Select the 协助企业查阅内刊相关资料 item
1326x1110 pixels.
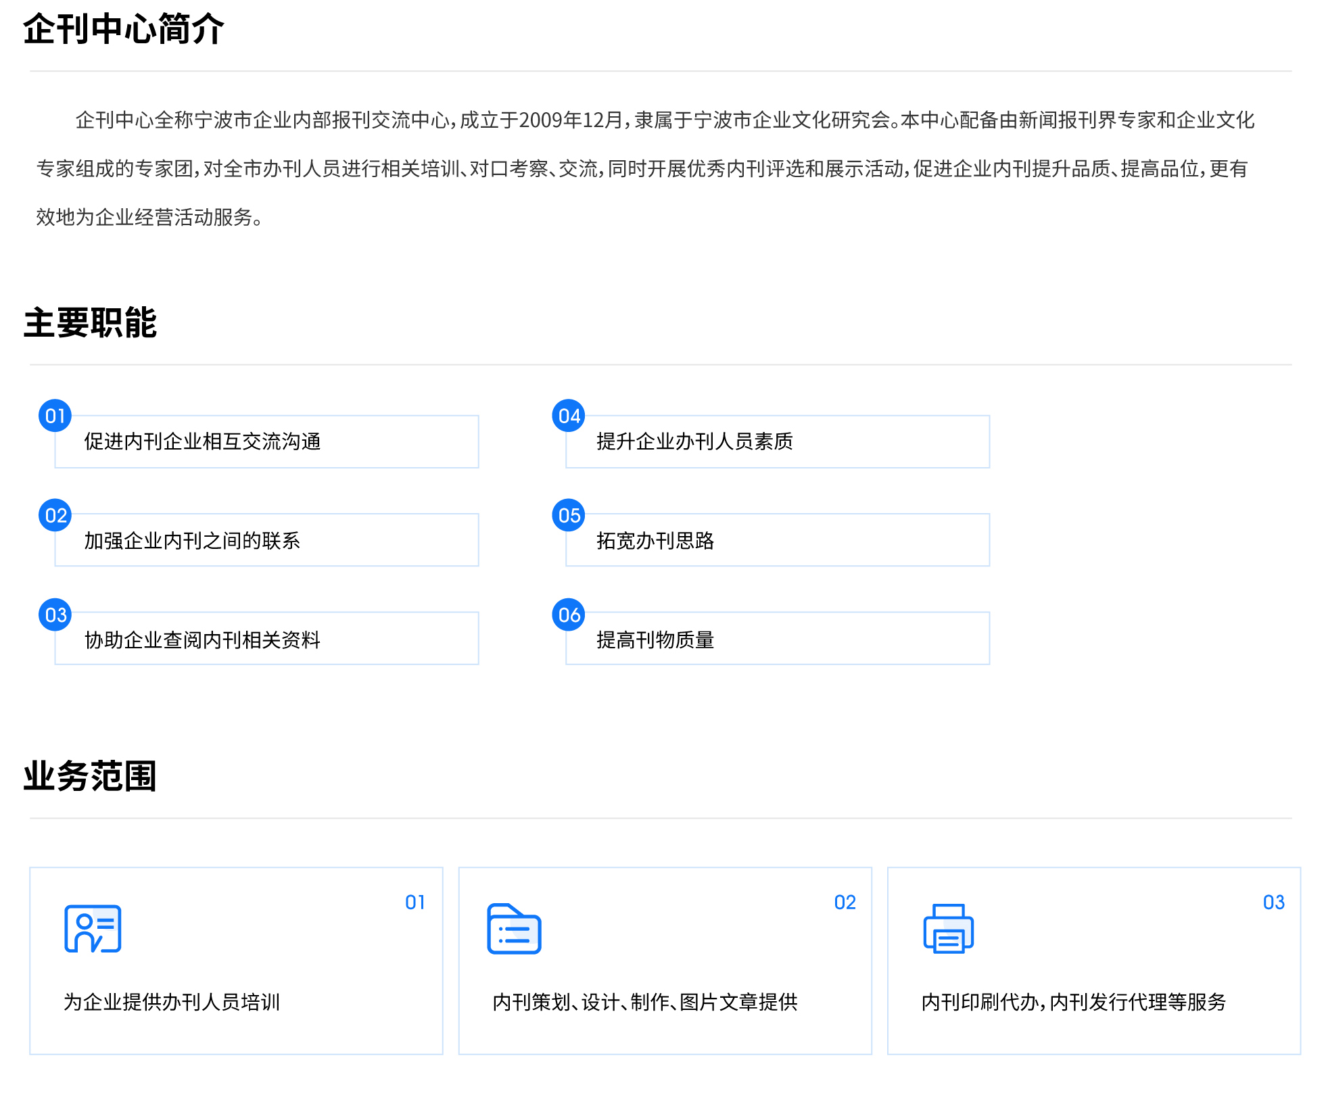tap(266, 639)
